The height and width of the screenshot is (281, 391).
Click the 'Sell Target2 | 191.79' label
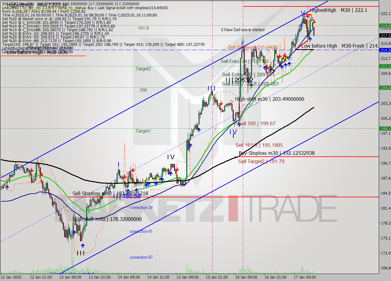(x=261, y=161)
